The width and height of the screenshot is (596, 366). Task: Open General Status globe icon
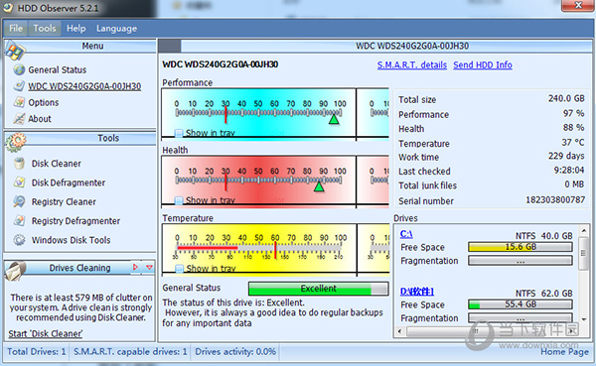click(19, 69)
